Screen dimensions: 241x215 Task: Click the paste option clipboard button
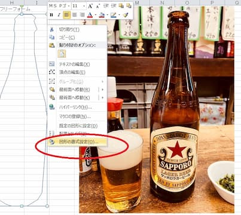62,54
